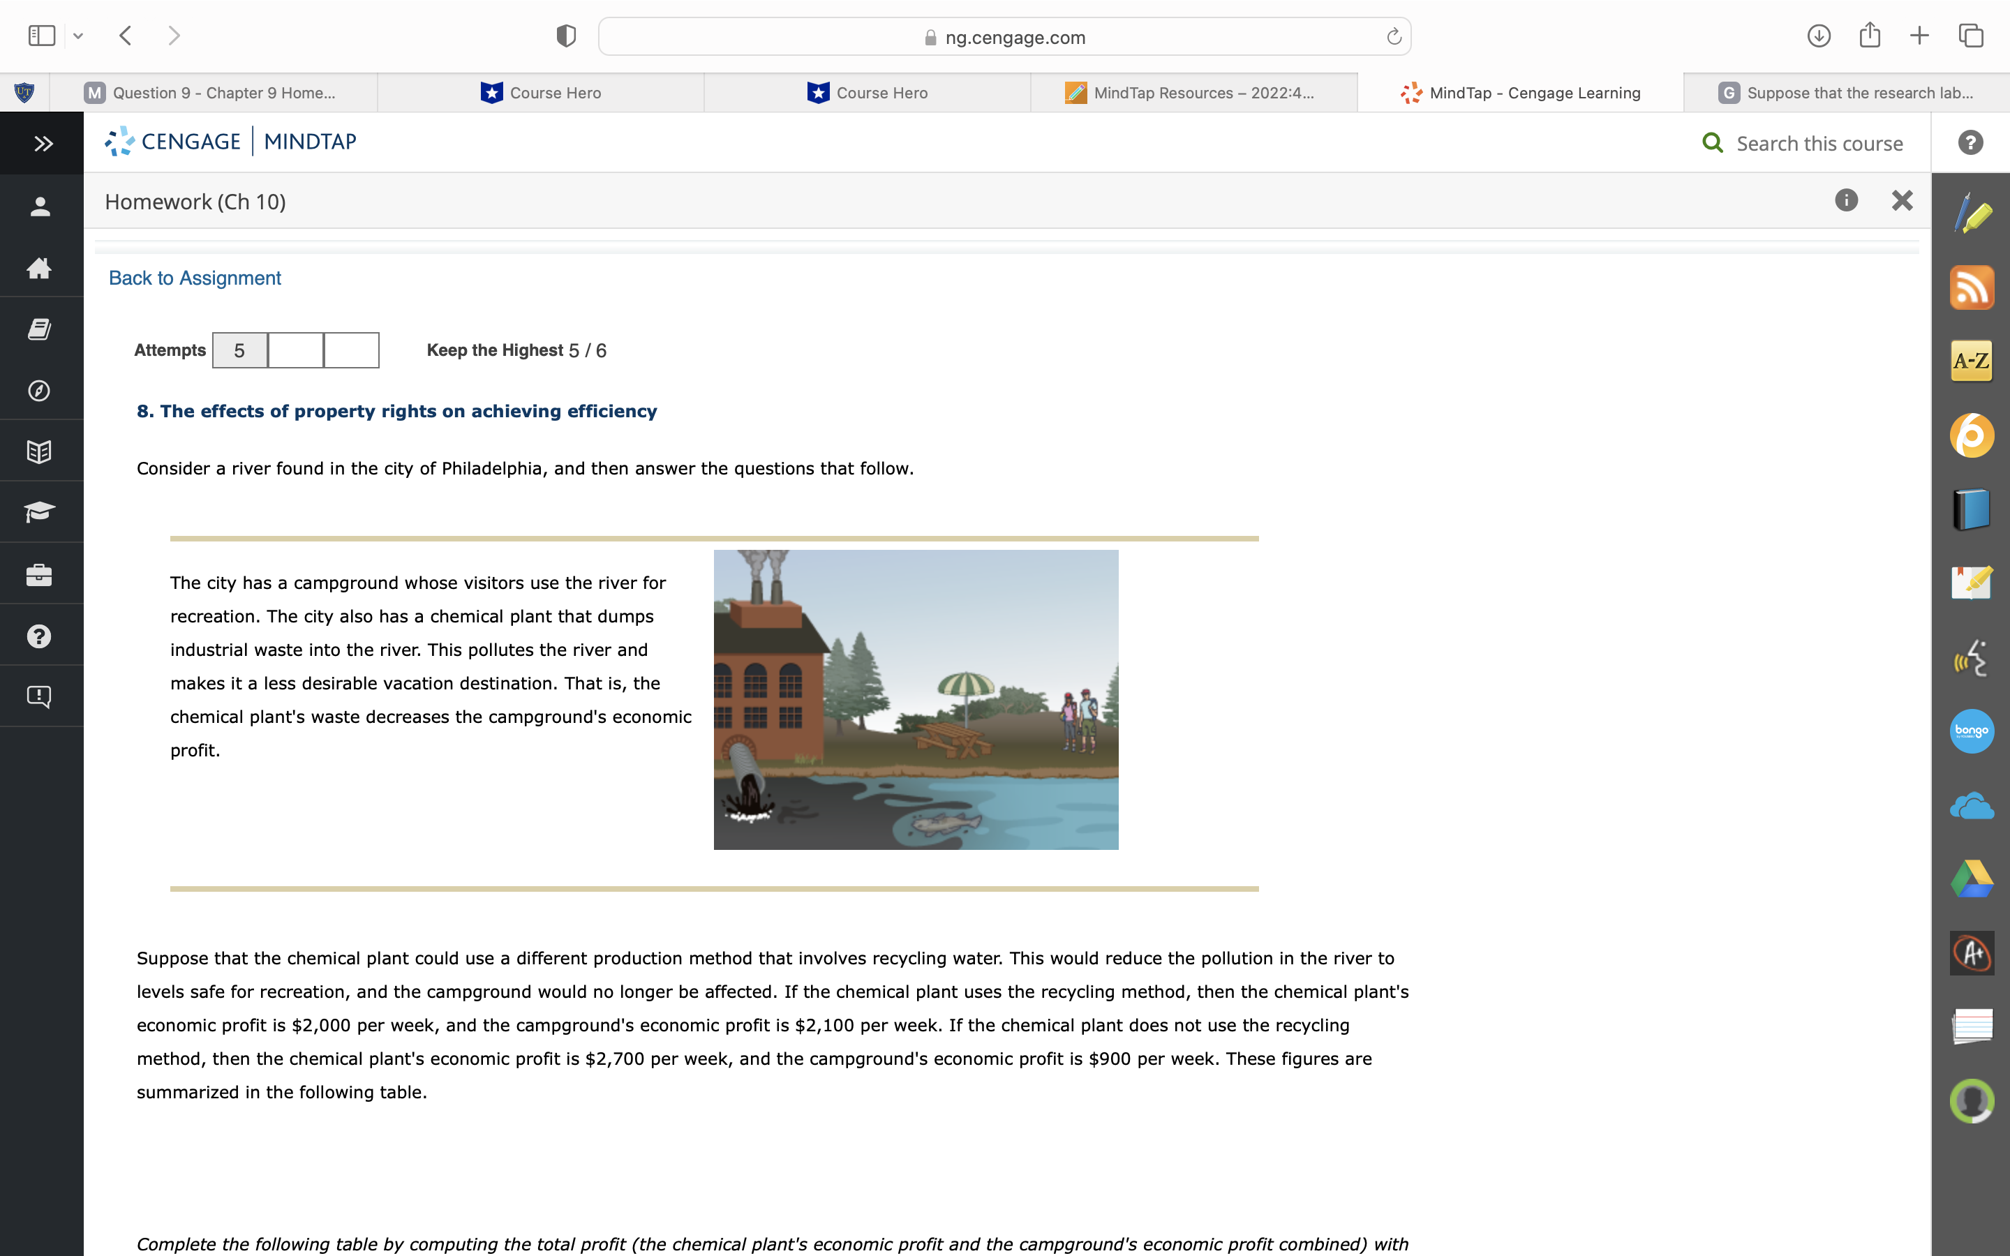This screenshot has height=1256, width=2010.
Task: Open the RSS subscriptions feed
Action: click(x=1972, y=287)
